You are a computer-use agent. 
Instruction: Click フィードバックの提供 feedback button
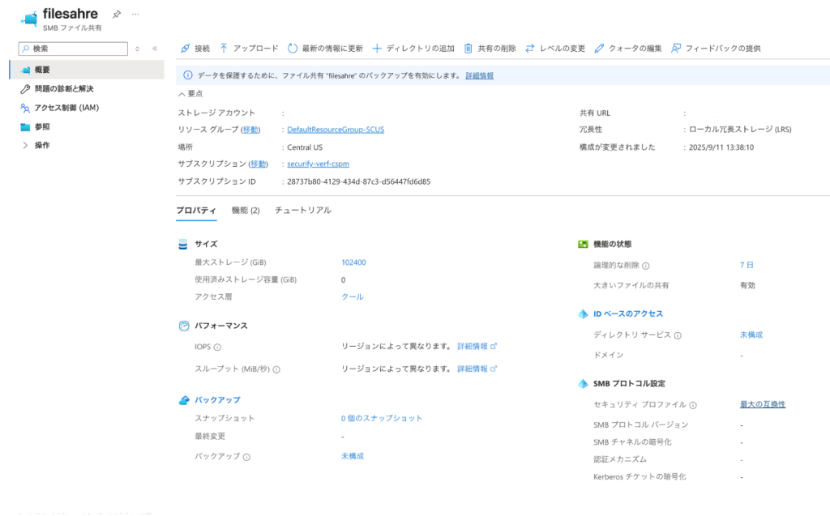click(716, 49)
